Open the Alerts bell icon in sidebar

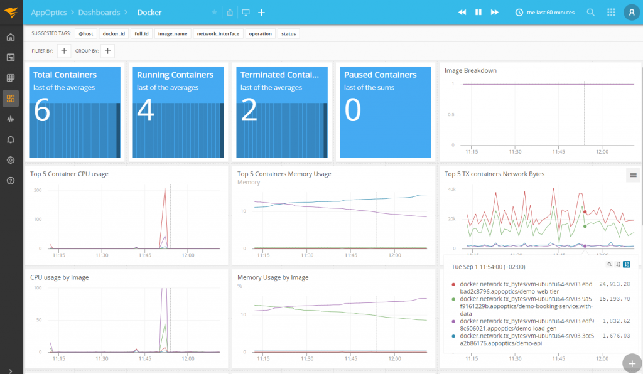[11, 139]
